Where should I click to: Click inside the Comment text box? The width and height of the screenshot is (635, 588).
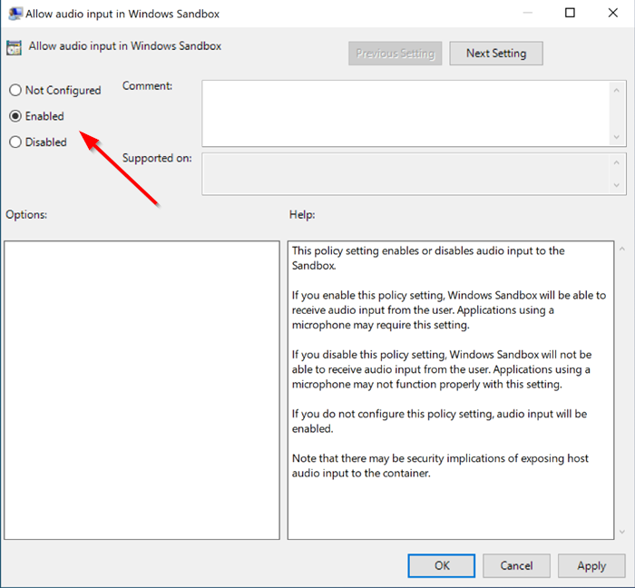pyautogui.click(x=405, y=113)
